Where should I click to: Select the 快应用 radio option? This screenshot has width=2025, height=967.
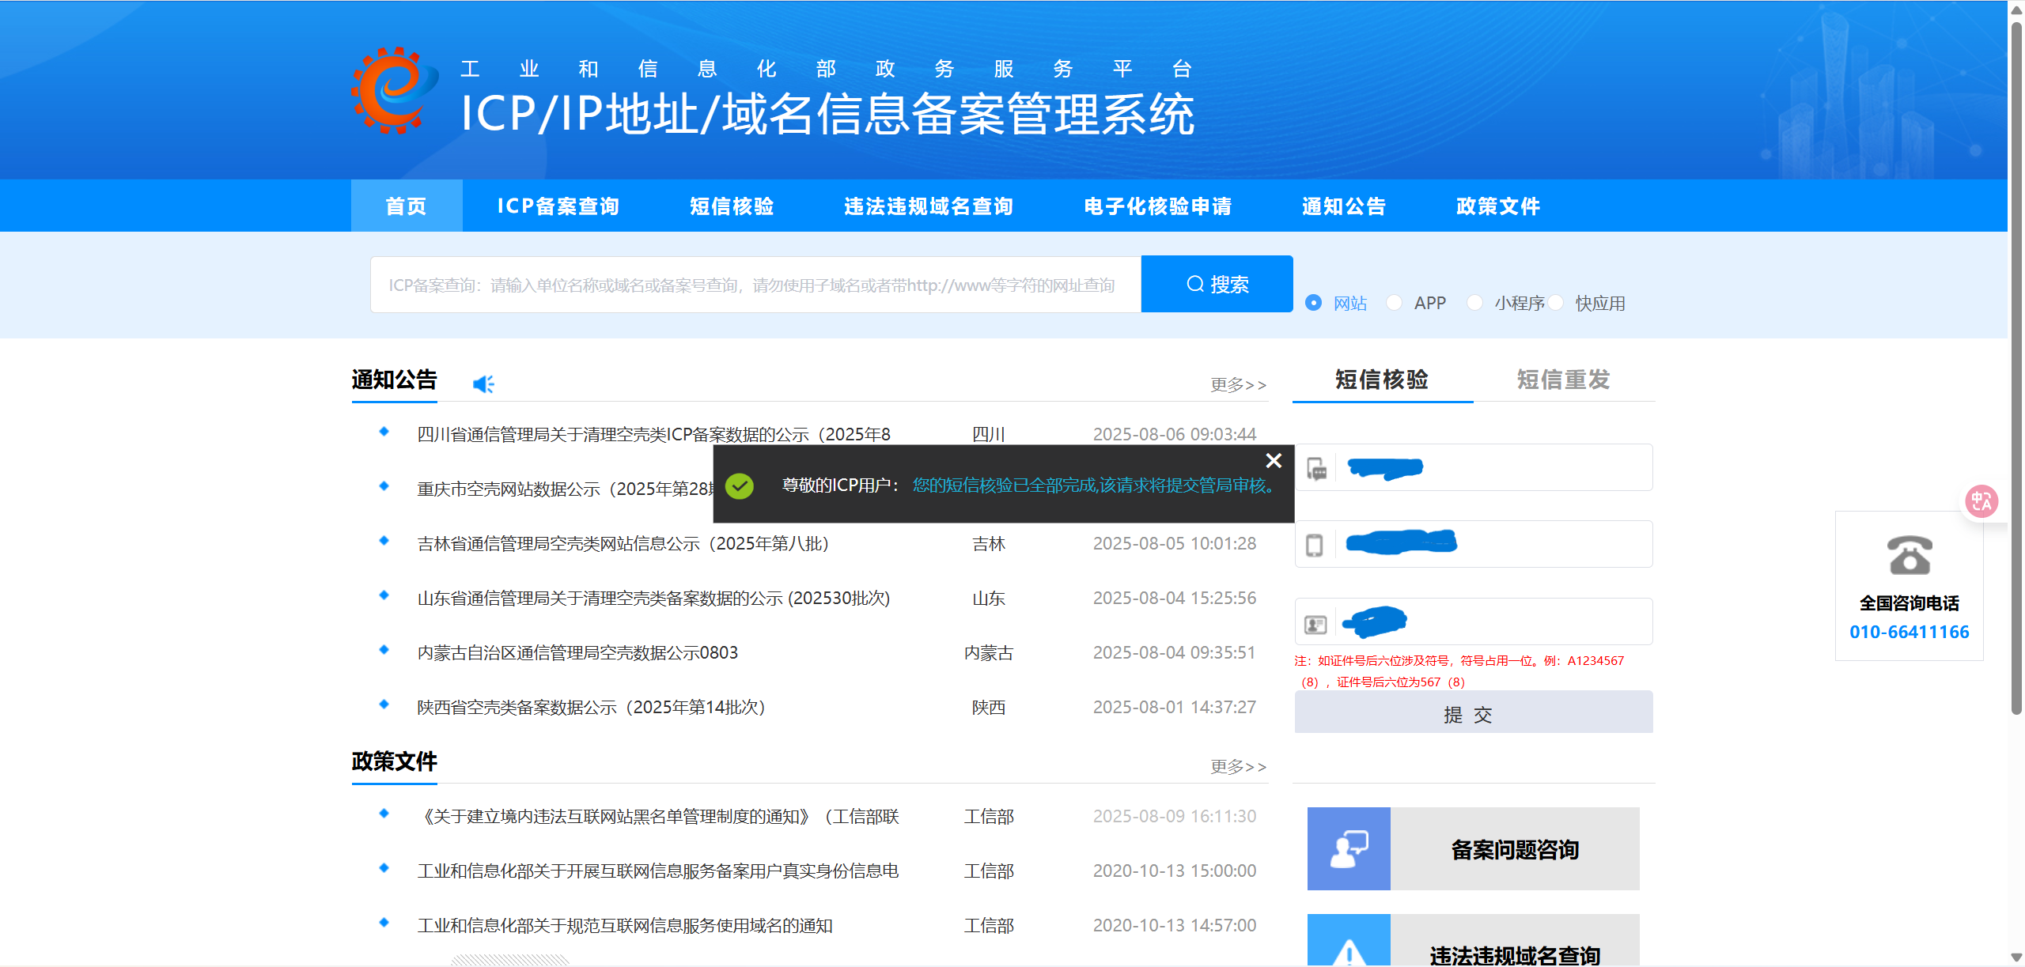(x=1556, y=303)
